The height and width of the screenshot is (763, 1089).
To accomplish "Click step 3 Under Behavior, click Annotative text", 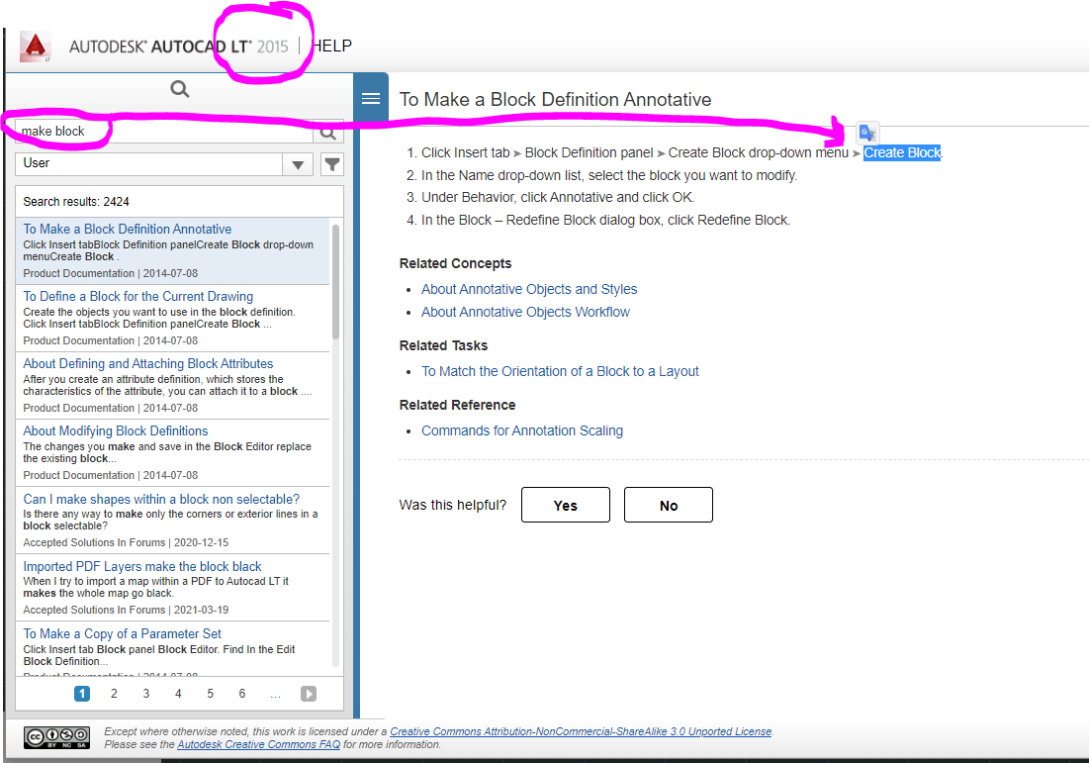I will click(558, 197).
